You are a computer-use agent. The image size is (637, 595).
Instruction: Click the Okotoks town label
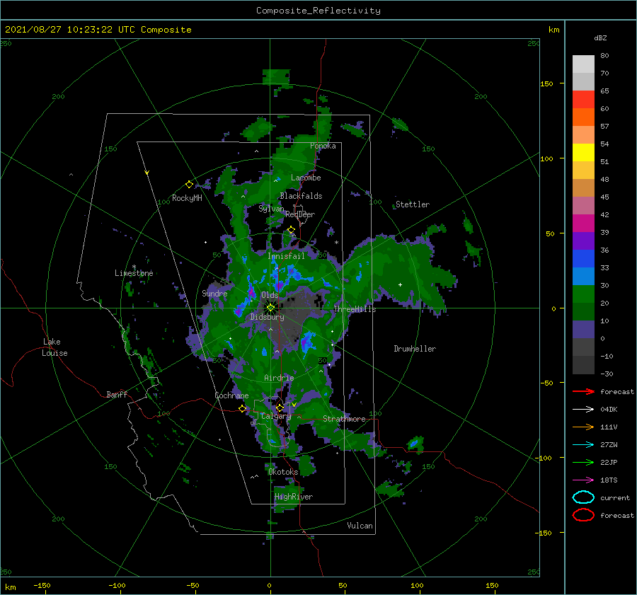point(283,472)
